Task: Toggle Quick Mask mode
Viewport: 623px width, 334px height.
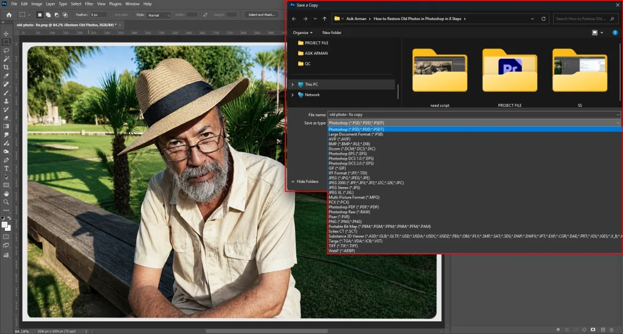Action: point(6,237)
